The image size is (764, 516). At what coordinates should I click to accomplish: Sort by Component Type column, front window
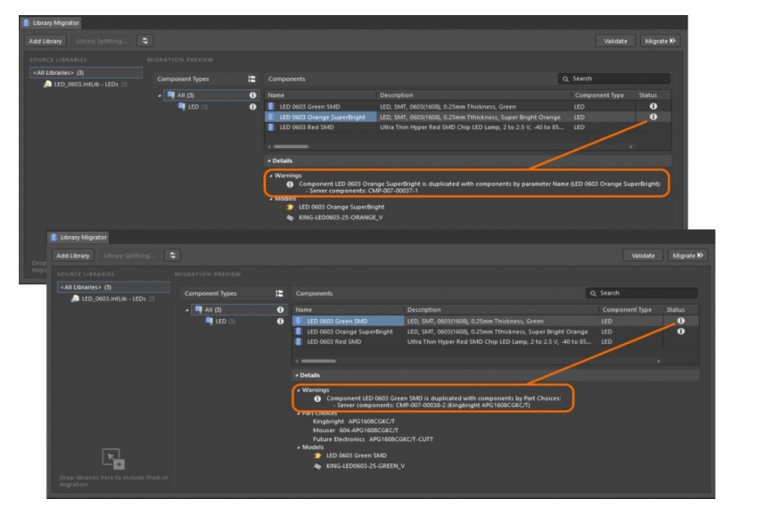click(631, 309)
